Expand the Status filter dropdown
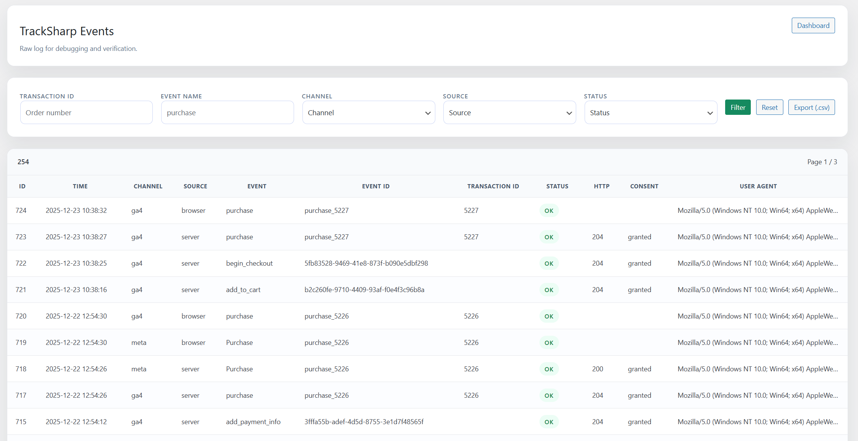 click(650, 112)
